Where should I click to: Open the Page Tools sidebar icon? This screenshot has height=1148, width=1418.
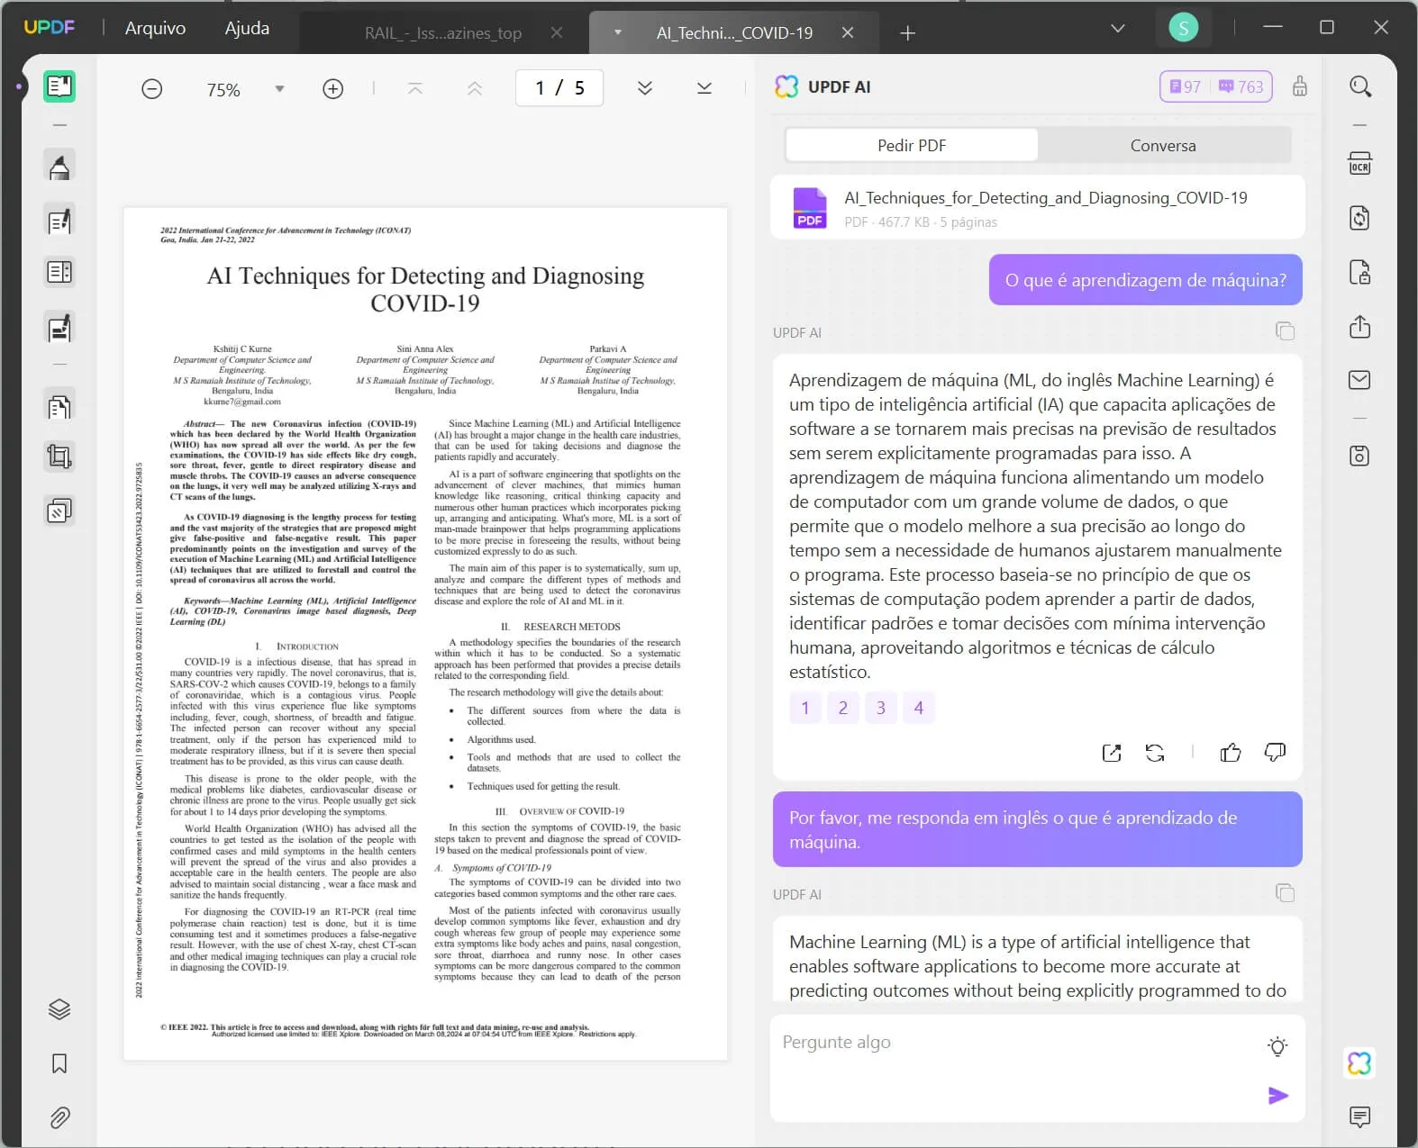(x=59, y=272)
